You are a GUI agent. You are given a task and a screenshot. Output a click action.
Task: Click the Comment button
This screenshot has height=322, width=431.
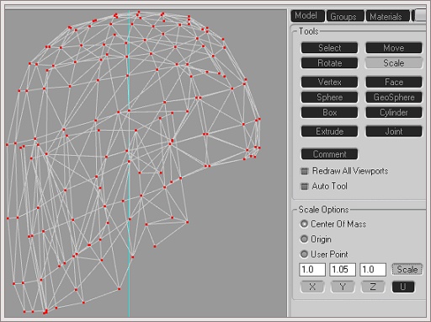pyautogui.click(x=329, y=154)
